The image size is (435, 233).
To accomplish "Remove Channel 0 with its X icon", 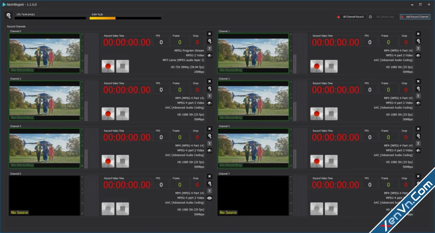I will (209, 34).
